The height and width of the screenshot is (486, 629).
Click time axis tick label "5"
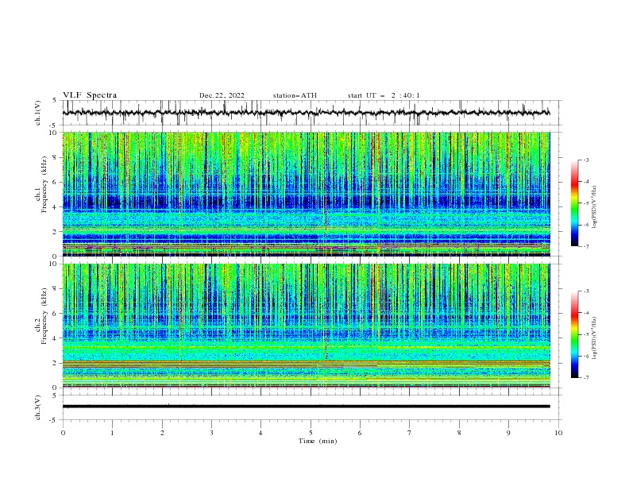click(x=311, y=433)
